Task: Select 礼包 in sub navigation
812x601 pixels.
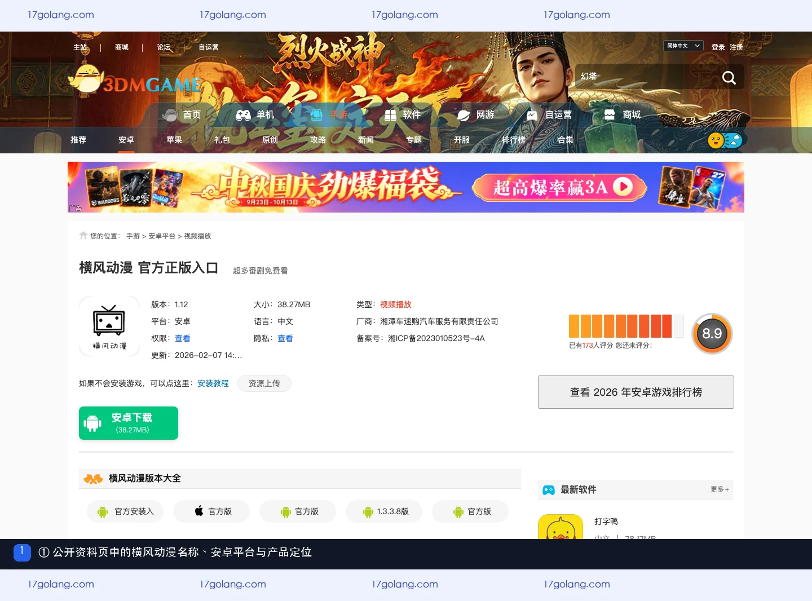Action: [x=222, y=140]
